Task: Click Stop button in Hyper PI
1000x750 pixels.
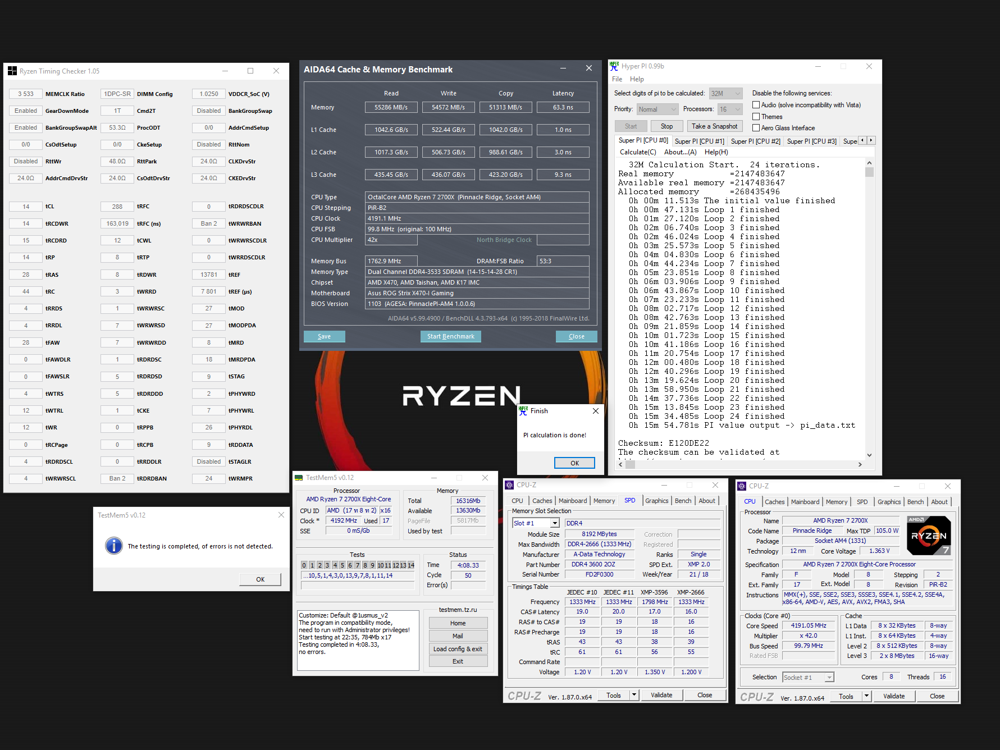Action: 666,126
